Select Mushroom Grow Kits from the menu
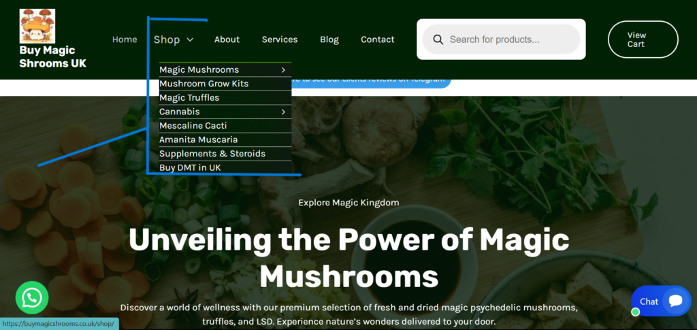Viewport: 697px width, 330px height. 204,84
